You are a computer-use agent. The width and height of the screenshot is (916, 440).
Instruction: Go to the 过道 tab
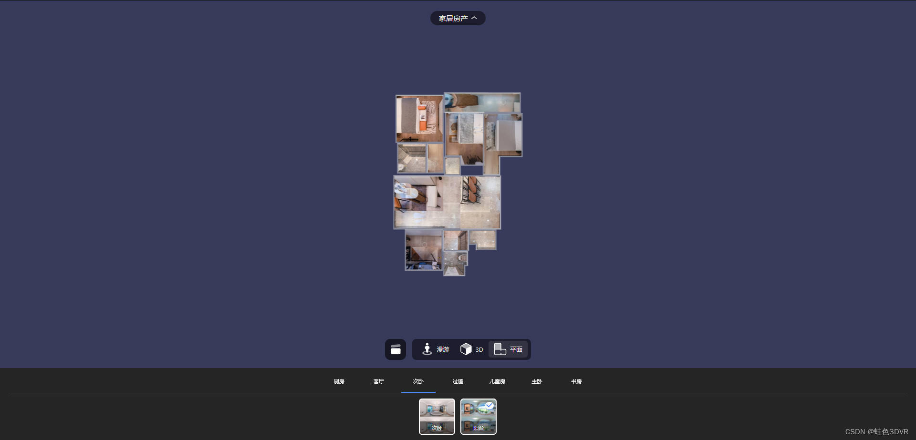click(458, 381)
